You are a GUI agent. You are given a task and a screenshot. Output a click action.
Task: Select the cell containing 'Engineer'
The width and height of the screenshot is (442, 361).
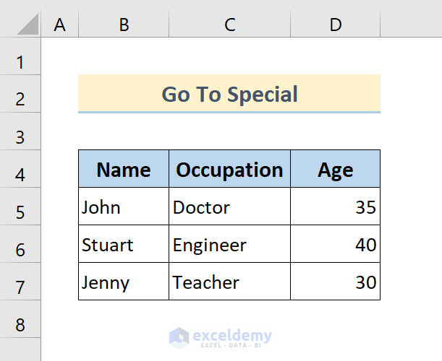click(230, 244)
